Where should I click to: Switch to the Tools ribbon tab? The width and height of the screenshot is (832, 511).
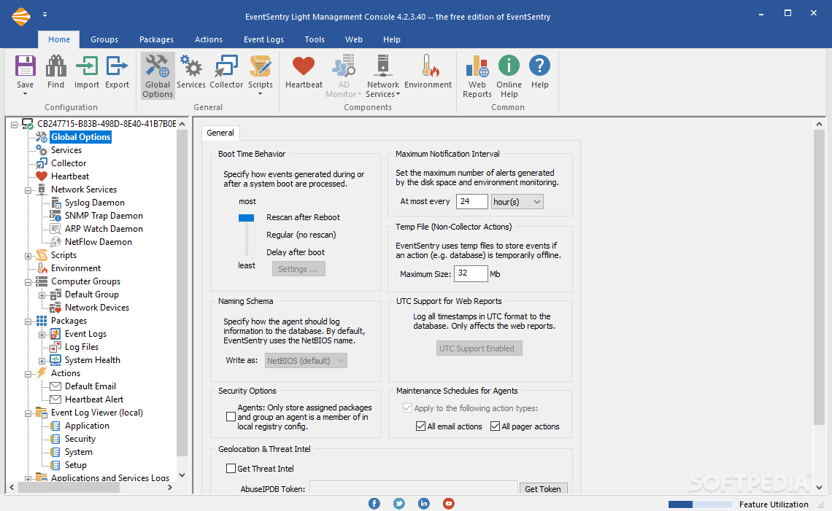315,39
